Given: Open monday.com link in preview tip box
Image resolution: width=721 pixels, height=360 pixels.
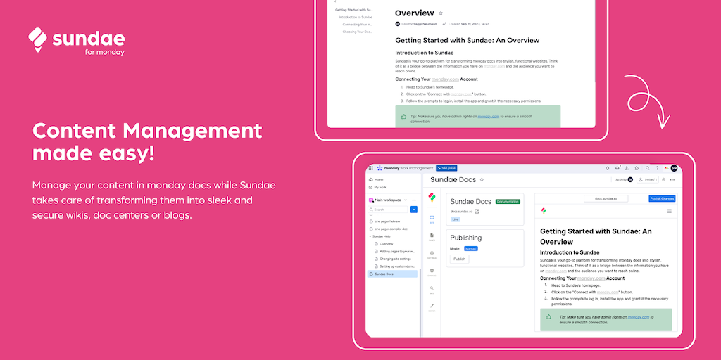Looking at the screenshot, I should pyautogui.click(x=638, y=317).
